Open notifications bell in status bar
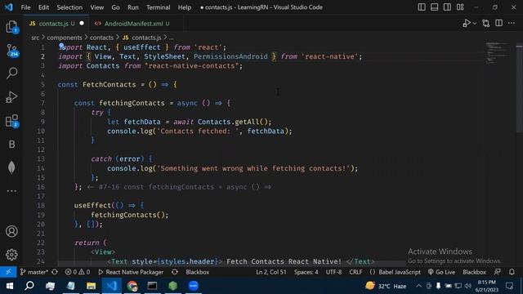 click(x=512, y=272)
